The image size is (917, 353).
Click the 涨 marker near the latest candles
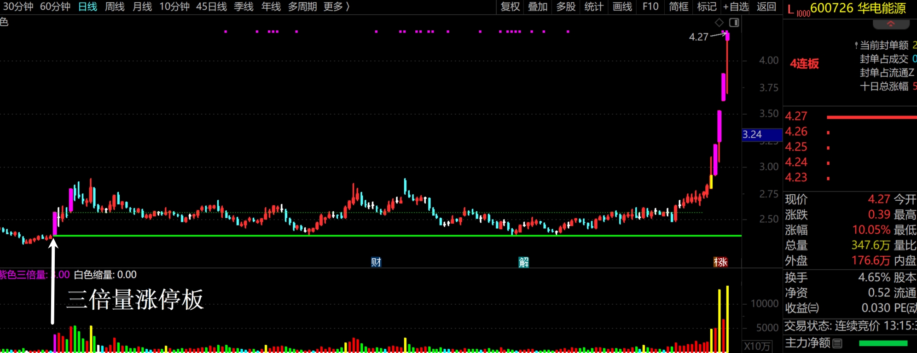[720, 262]
